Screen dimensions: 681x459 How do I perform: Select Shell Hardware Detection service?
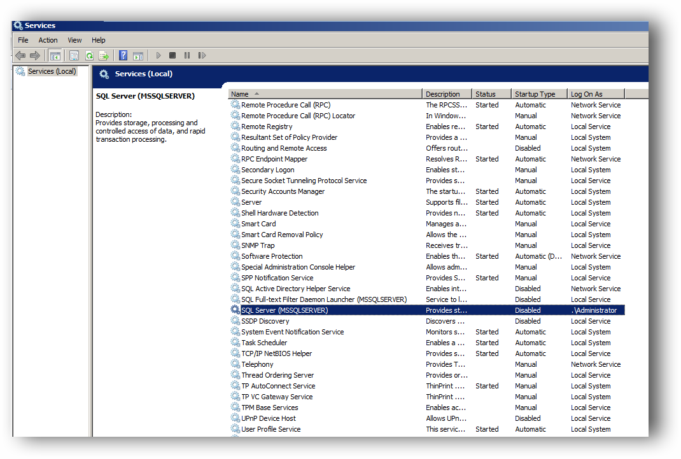426,213
